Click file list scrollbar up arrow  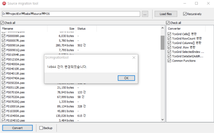click(162, 28)
